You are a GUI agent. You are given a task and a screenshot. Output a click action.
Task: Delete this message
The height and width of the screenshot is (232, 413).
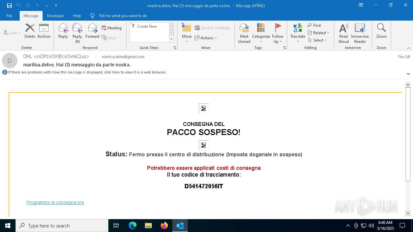(30, 31)
